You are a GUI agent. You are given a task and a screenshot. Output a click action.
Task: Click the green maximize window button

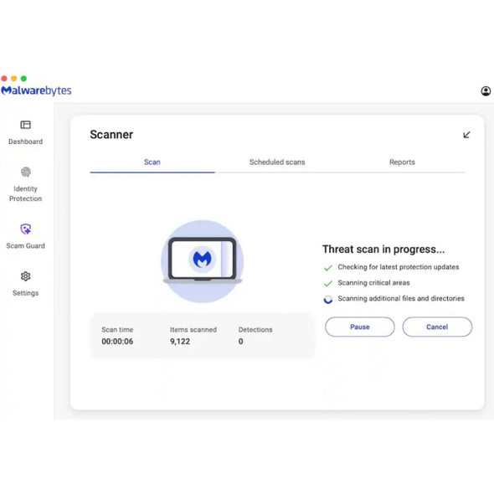coord(23,79)
